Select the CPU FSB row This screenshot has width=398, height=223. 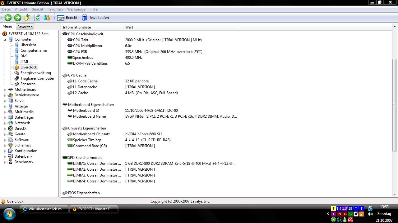click(150, 52)
